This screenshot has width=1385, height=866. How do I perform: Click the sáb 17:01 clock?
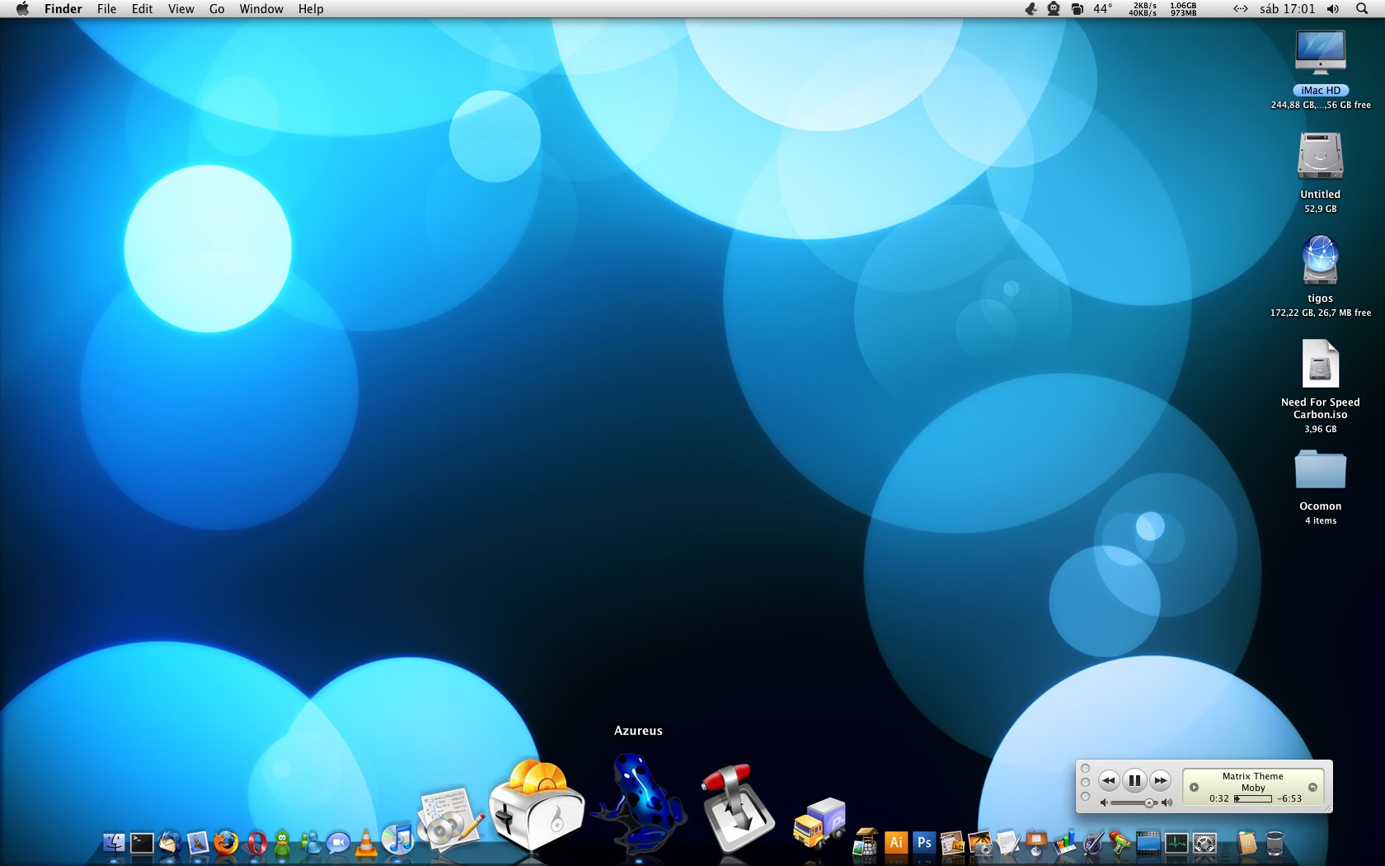[x=1287, y=8]
